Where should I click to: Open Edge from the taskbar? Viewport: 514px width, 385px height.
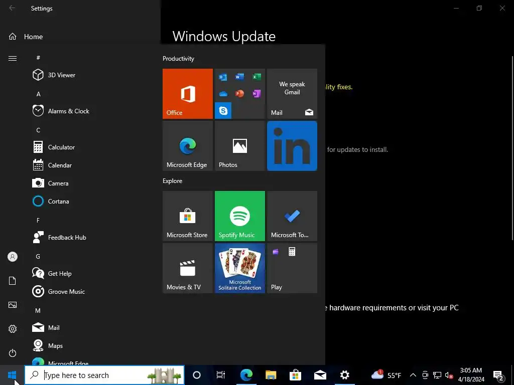(246, 375)
